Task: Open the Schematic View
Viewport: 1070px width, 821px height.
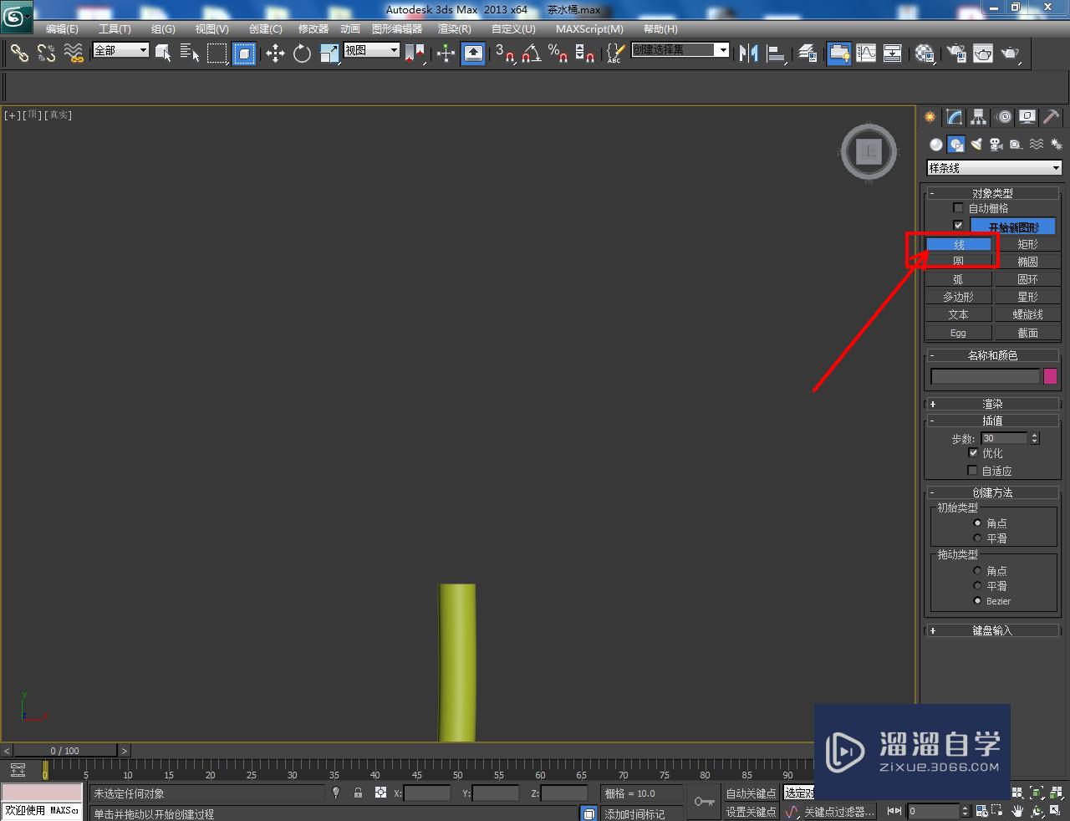Action: [x=893, y=54]
